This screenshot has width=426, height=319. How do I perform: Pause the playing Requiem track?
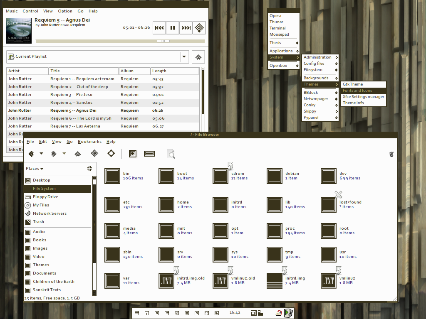tap(173, 28)
